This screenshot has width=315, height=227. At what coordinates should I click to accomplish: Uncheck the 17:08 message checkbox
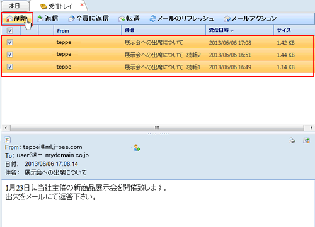pos(9,42)
